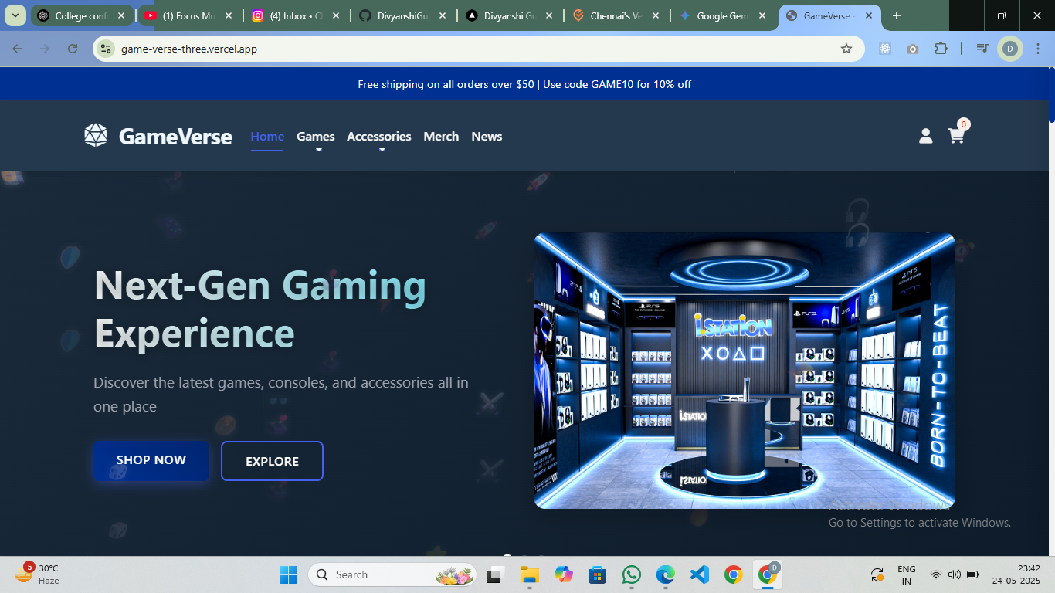Open the Wi-Fi network icon in tray

click(x=935, y=574)
